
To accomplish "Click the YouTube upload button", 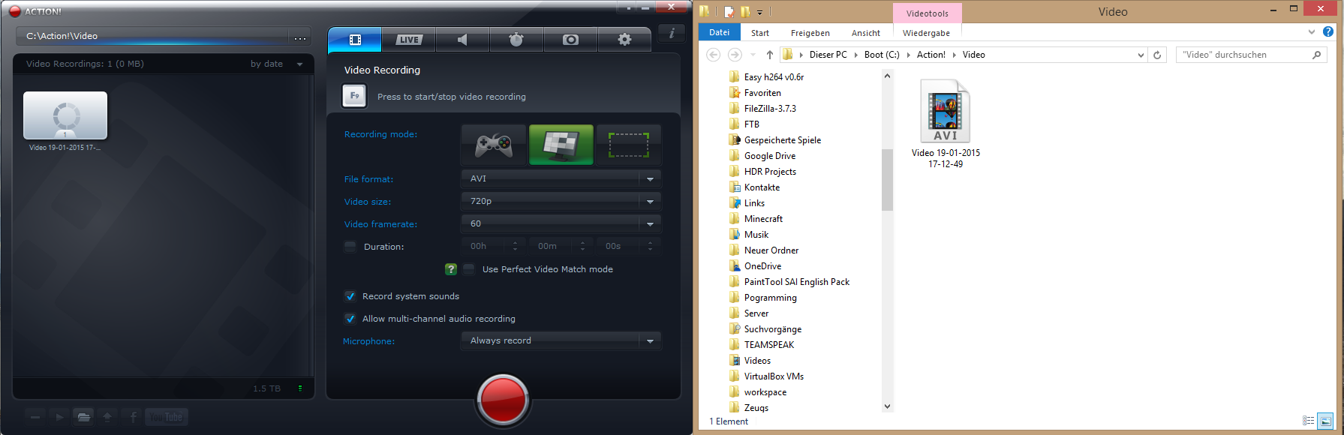I will click(x=166, y=417).
